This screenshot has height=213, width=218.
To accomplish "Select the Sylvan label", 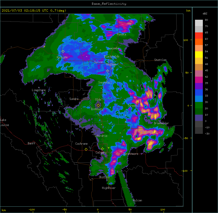I will pos(99,62).
